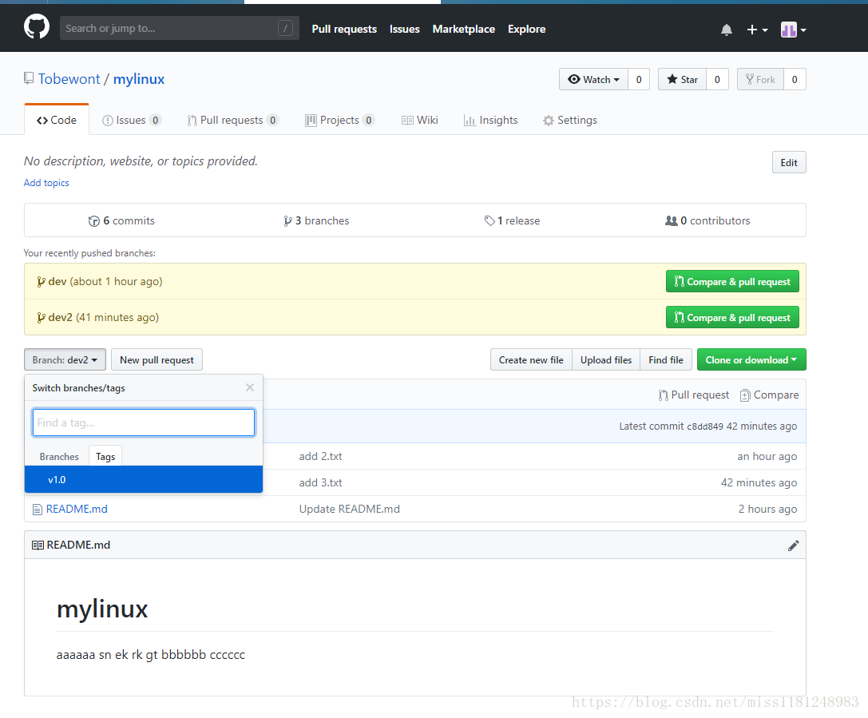The width and height of the screenshot is (868, 718).
Task: View the 3 branches list
Action: (316, 220)
